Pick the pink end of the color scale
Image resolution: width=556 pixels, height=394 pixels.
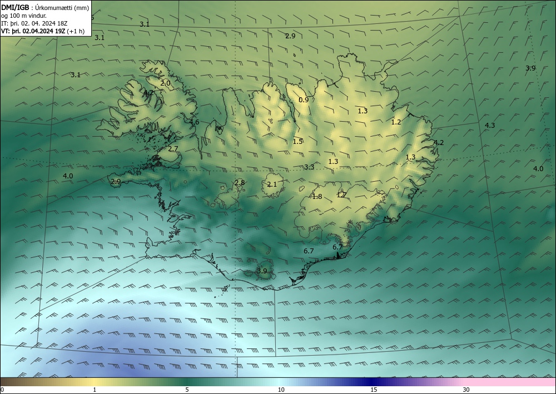pyautogui.click(x=510, y=382)
